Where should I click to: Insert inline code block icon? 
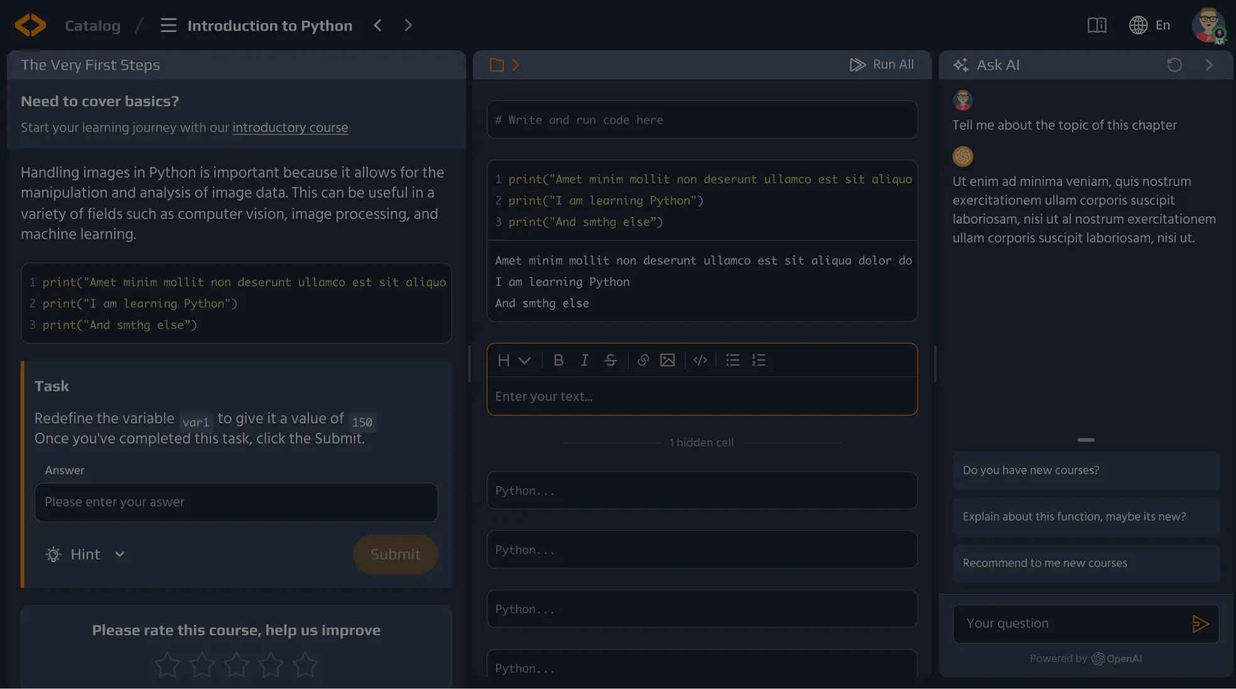[x=700, y=361]
